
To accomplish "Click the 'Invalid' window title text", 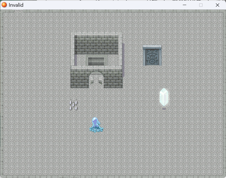I will pos(16,5).
